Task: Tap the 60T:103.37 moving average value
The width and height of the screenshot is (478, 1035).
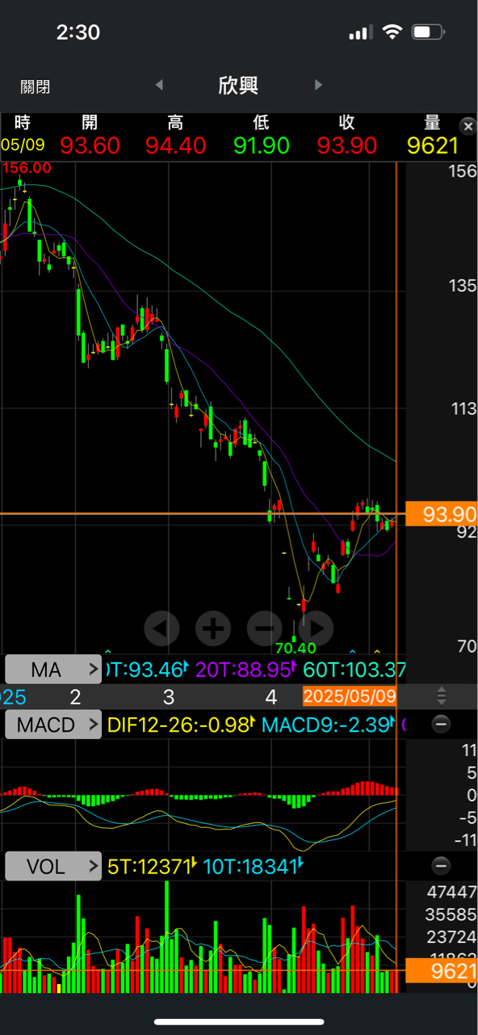Action: click(x=354, y=670)
